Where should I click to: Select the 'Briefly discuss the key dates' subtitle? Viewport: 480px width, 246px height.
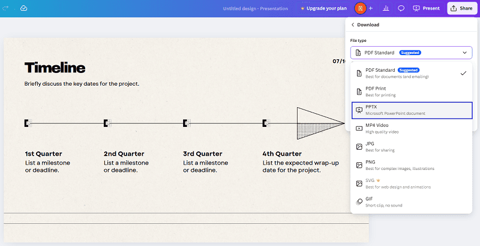82,84
